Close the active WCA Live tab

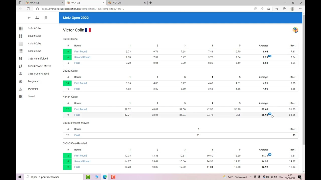click(103, 3)
